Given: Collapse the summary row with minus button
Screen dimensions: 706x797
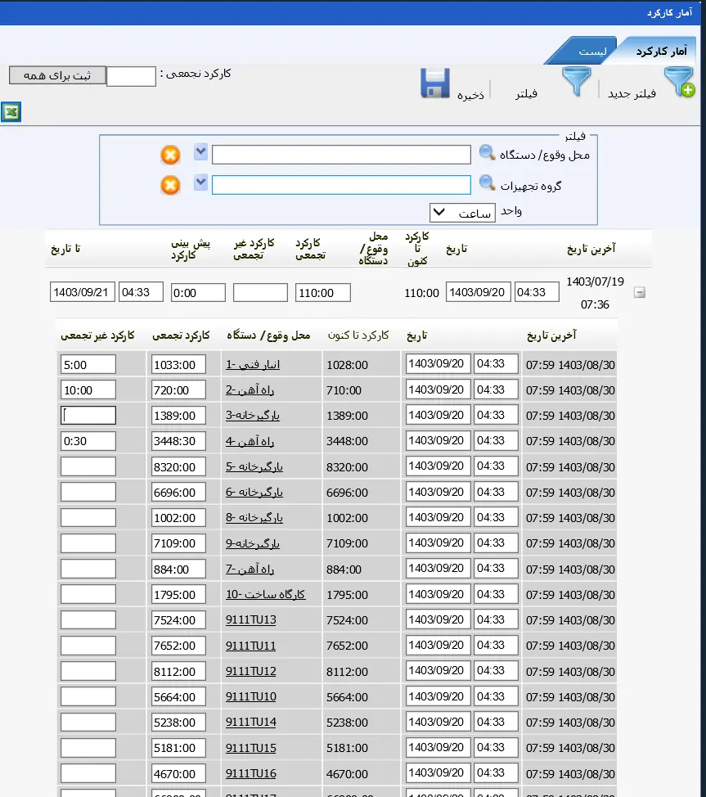Looking at the screenshot, I should pyautogui.click(x=640, y=293).
